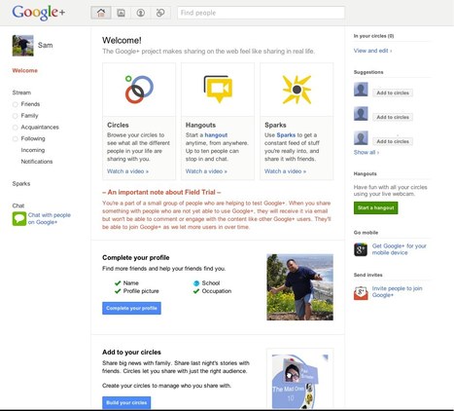Show all suggestions
454x411 pixels.
[367, 152]
